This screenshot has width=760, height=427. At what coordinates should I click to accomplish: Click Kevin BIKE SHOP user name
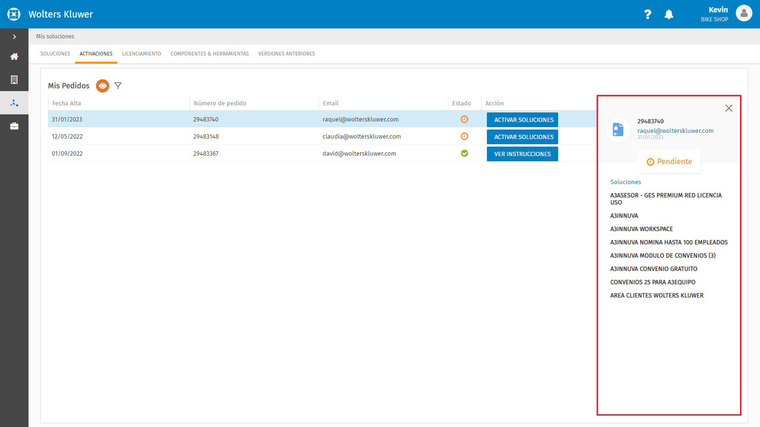(714, 14)
